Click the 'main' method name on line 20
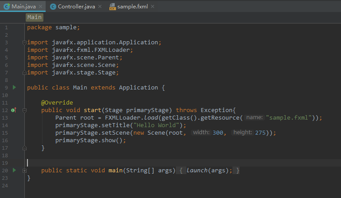The height and width of the screenshot is (198, 341). coord(116,171)
